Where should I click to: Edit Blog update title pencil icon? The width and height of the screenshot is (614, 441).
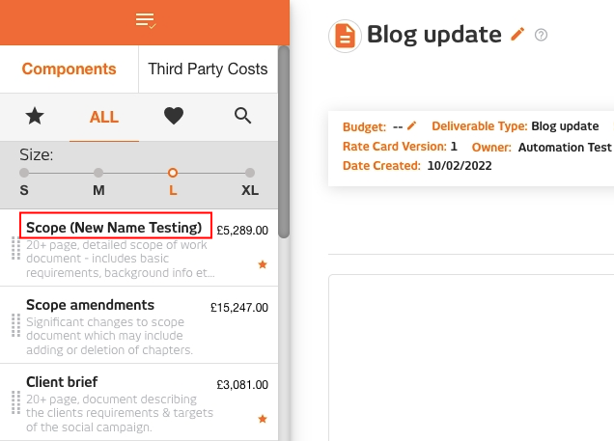[517, 35]
